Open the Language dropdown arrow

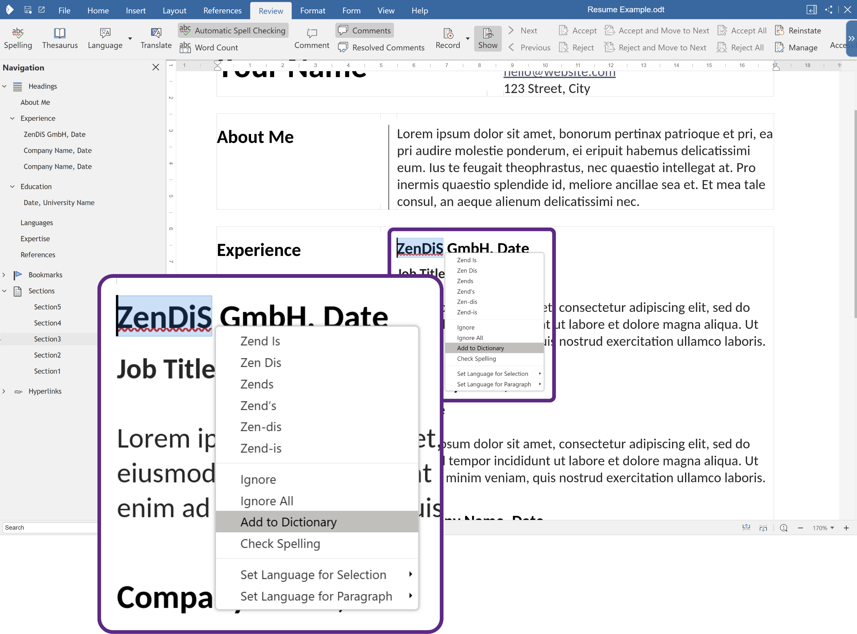click(130, 38)
